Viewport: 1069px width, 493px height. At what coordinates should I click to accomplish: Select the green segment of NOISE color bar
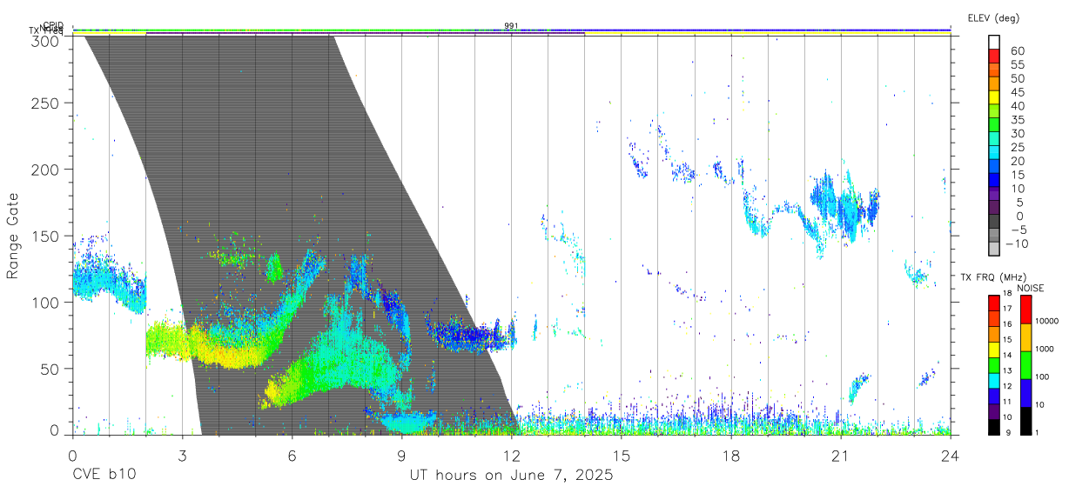tap(1025, 365)
